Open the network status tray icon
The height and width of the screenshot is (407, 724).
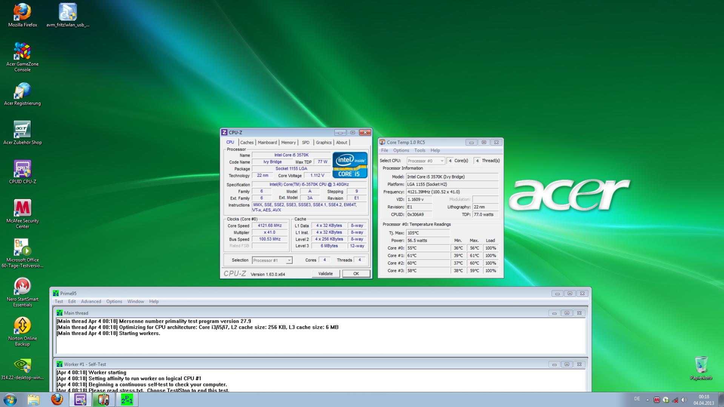pyautogui.click(x=675, y=400)
